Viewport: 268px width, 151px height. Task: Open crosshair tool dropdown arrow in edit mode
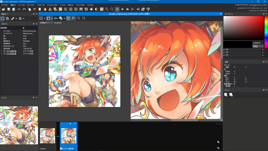point(23,18)
